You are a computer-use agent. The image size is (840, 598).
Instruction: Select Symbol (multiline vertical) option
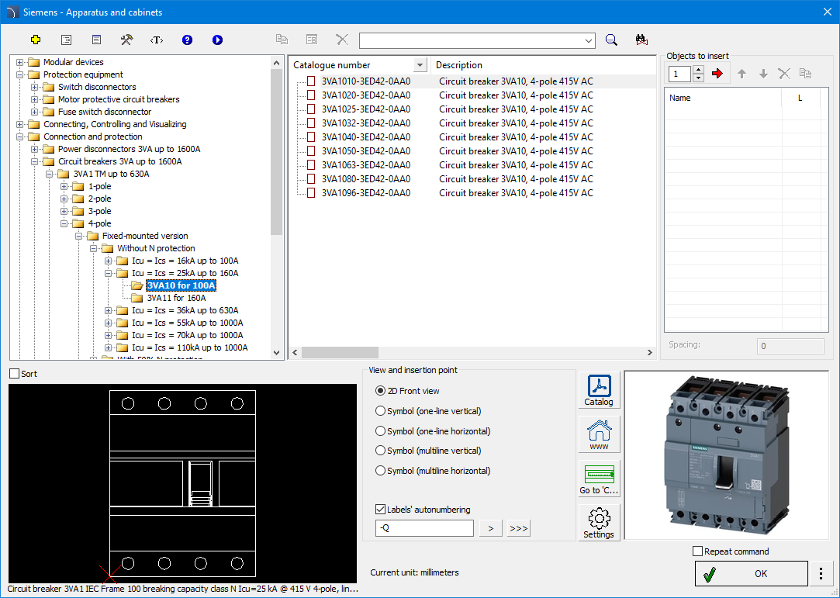(380, 451)
